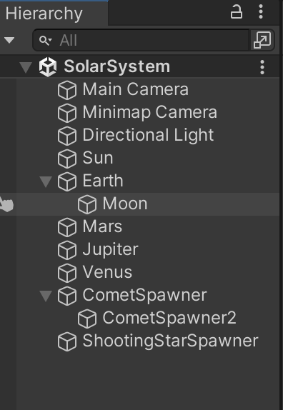283x410 pixels.
Task: Open the SolarSystem scene options menu
Action: [x=262, y=67]
